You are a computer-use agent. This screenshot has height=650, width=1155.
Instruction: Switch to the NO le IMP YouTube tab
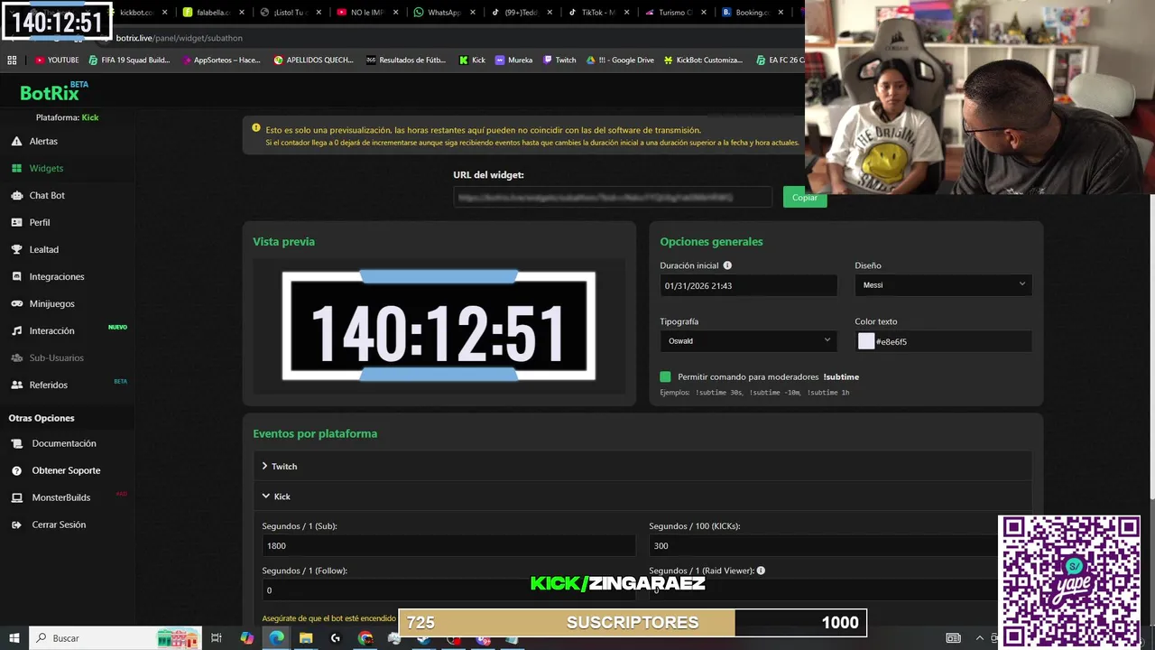tap(366, 13)
